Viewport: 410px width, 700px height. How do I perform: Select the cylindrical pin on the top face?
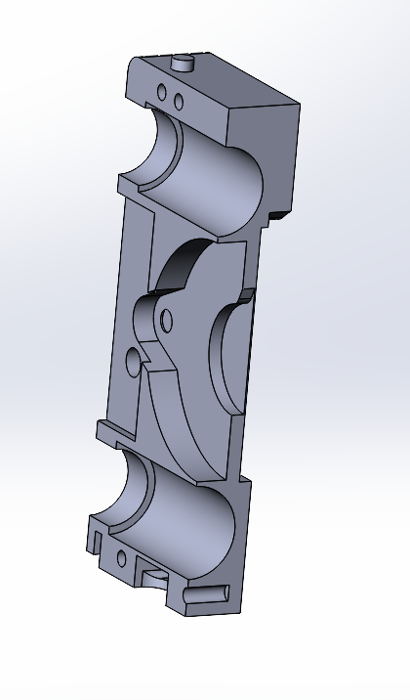click(184, 63)
